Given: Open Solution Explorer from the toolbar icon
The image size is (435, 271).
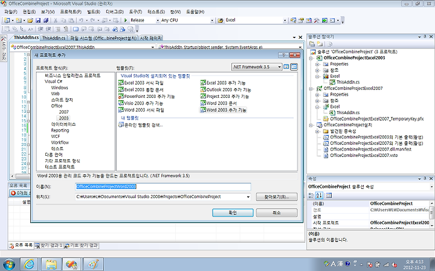Looking at the screenshot, I should 293,21.
